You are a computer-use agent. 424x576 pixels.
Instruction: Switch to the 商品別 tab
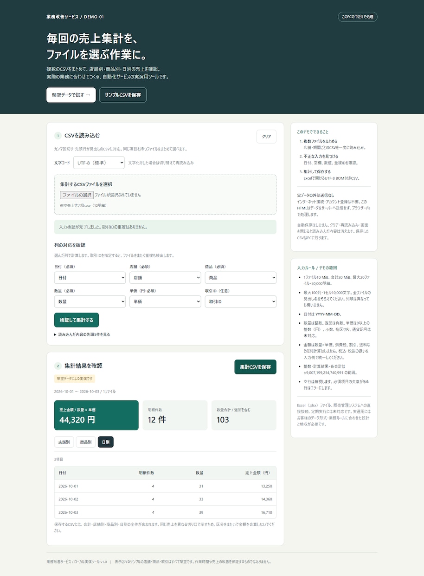pyautogui.click(x=86, y=442)
